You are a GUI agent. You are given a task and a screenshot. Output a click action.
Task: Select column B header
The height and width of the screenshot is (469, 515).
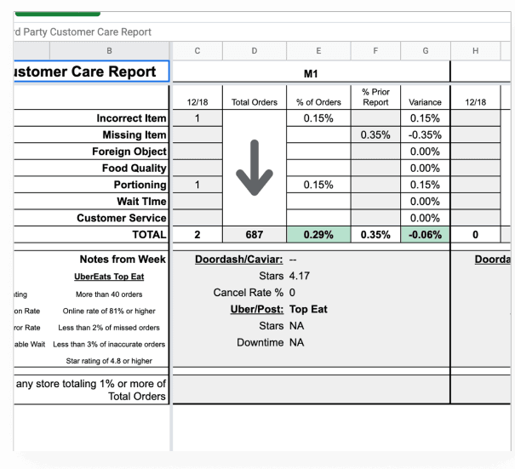click(109, 51)
